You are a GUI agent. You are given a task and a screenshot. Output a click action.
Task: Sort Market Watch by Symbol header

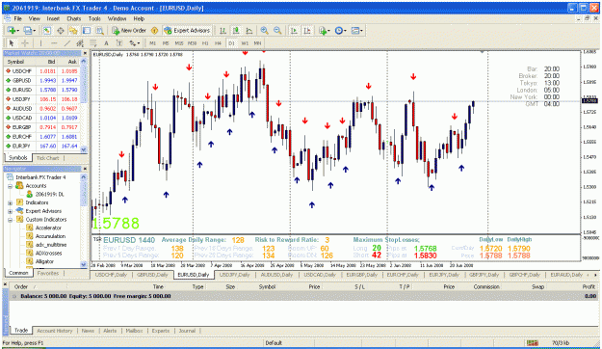coord(15,62)
